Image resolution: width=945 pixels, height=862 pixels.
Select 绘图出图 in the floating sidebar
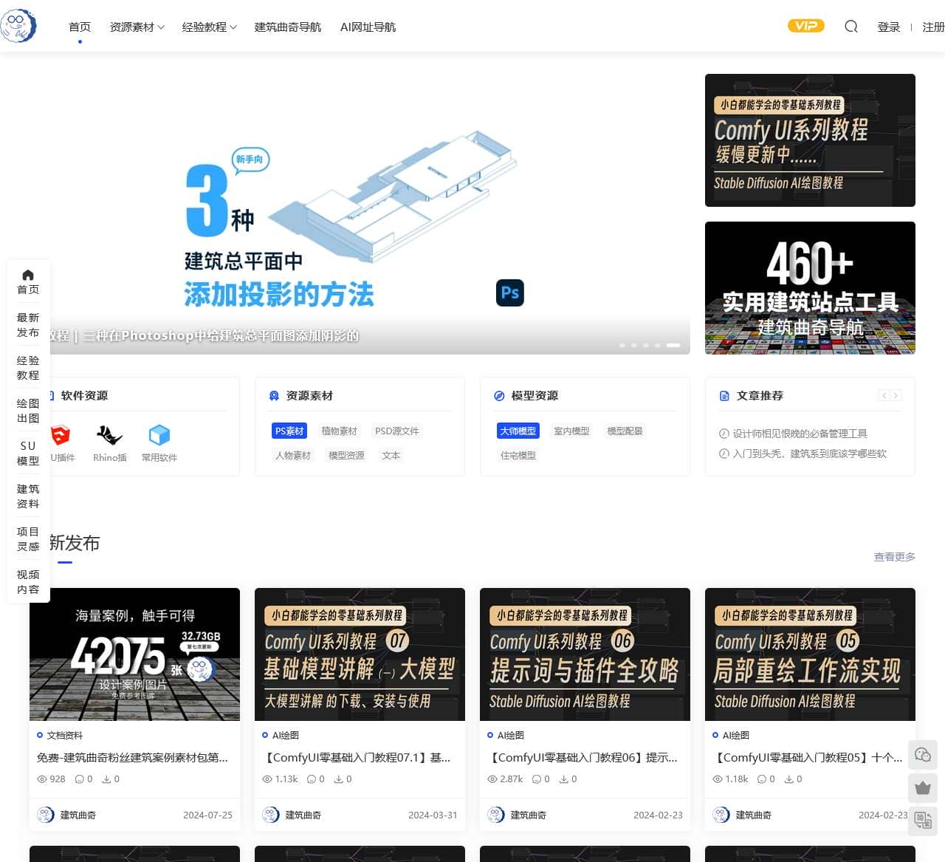pyautogui.click(x=28, y=411)
